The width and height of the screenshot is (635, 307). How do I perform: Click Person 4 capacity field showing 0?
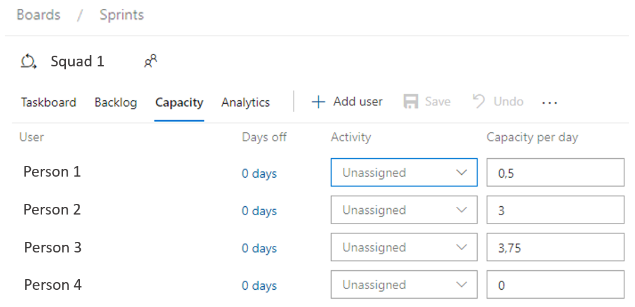click(x=555, y=284)
